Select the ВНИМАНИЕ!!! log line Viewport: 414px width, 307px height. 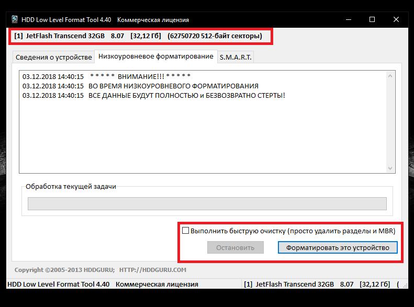(x=106, y=76)
